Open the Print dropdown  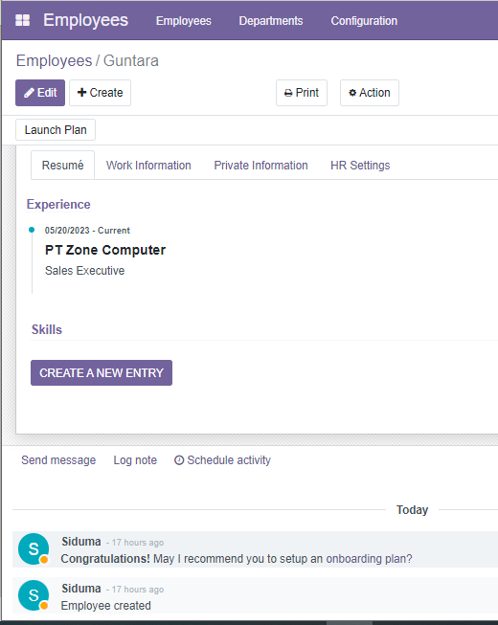302,93
